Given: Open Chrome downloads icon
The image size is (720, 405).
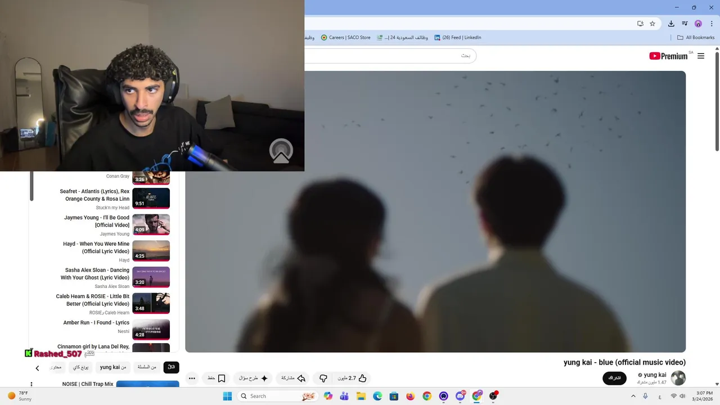Looking at the screenshot, I should (671, 24).
